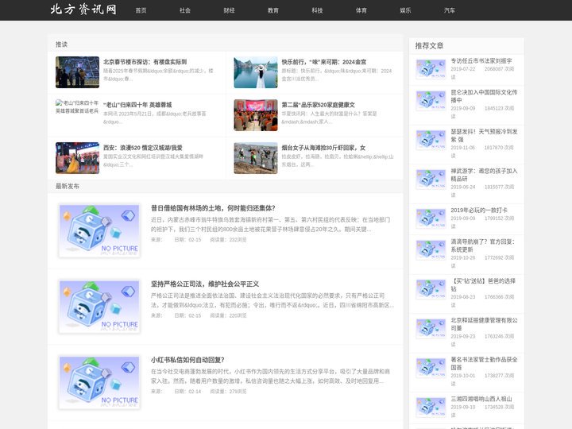Select the 体育 menu item
Viewport: 572px width, 429px height.
(x=361, y=10)
